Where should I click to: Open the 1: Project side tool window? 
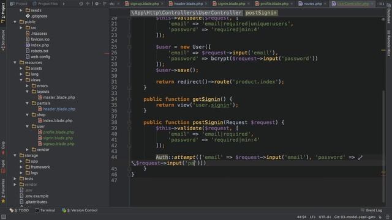3,13
